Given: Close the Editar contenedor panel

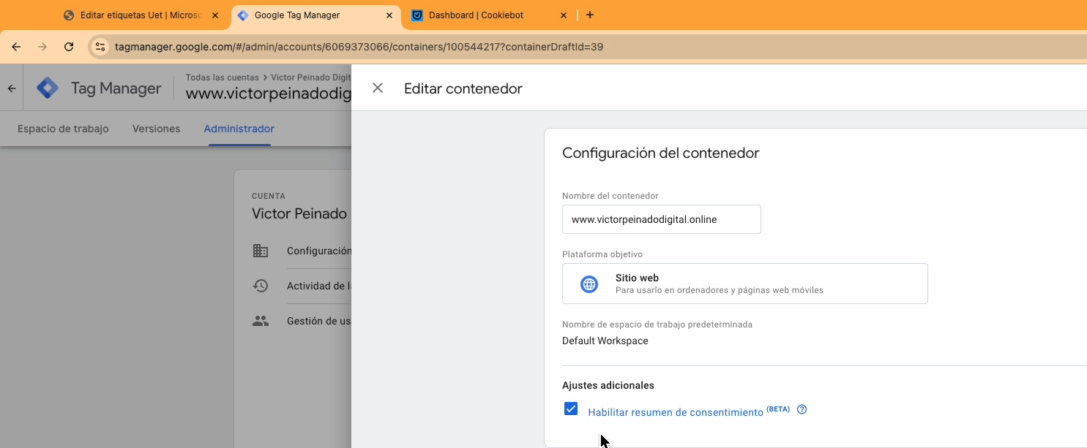Looking at the screenshot, I should (378, 88).
